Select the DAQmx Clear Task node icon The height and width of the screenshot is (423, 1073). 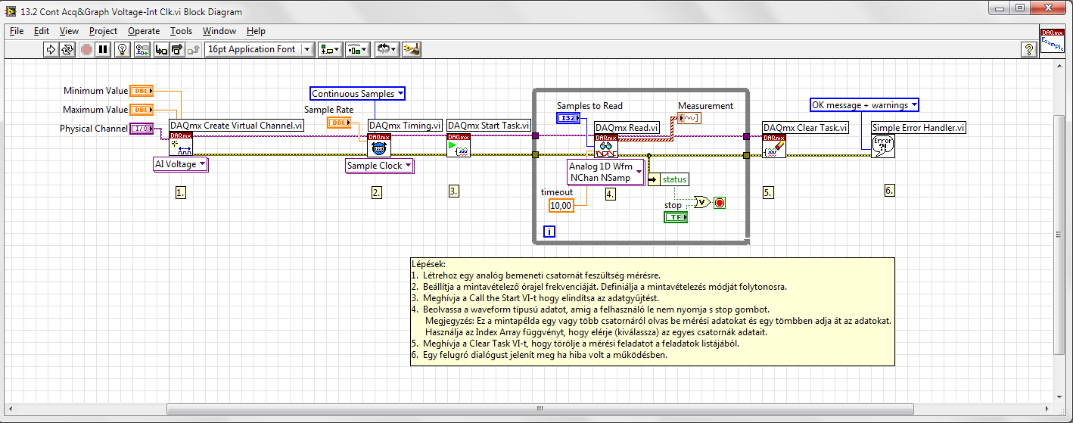click(774, 146)
